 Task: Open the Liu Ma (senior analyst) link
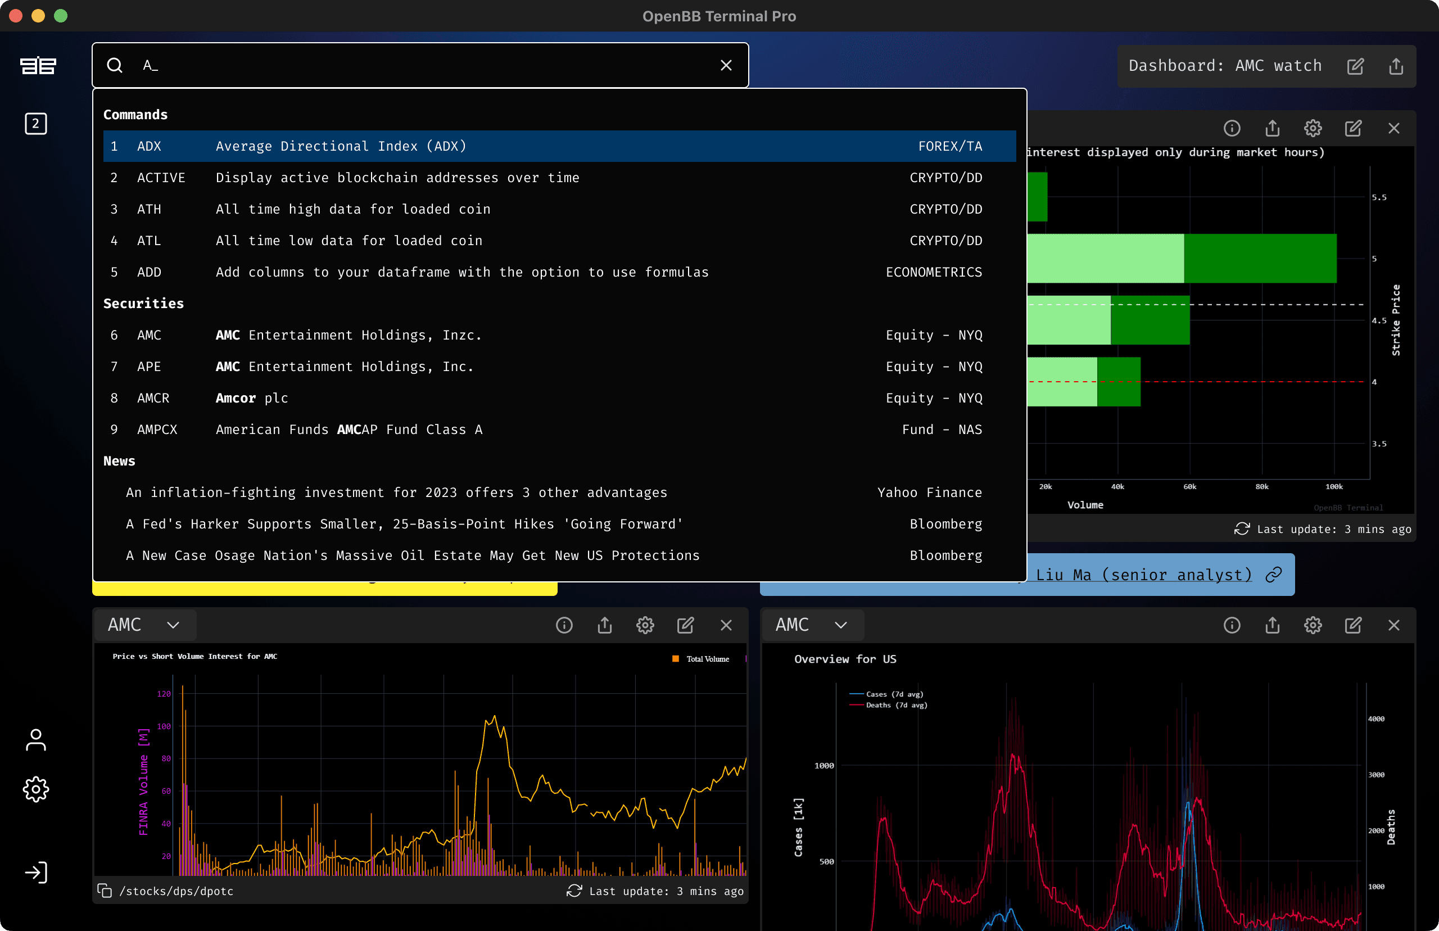click(x=1144, y=575)
